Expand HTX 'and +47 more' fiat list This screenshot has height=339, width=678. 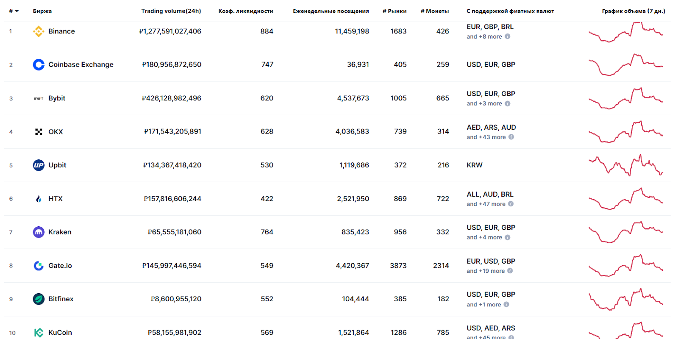(486, 204)
